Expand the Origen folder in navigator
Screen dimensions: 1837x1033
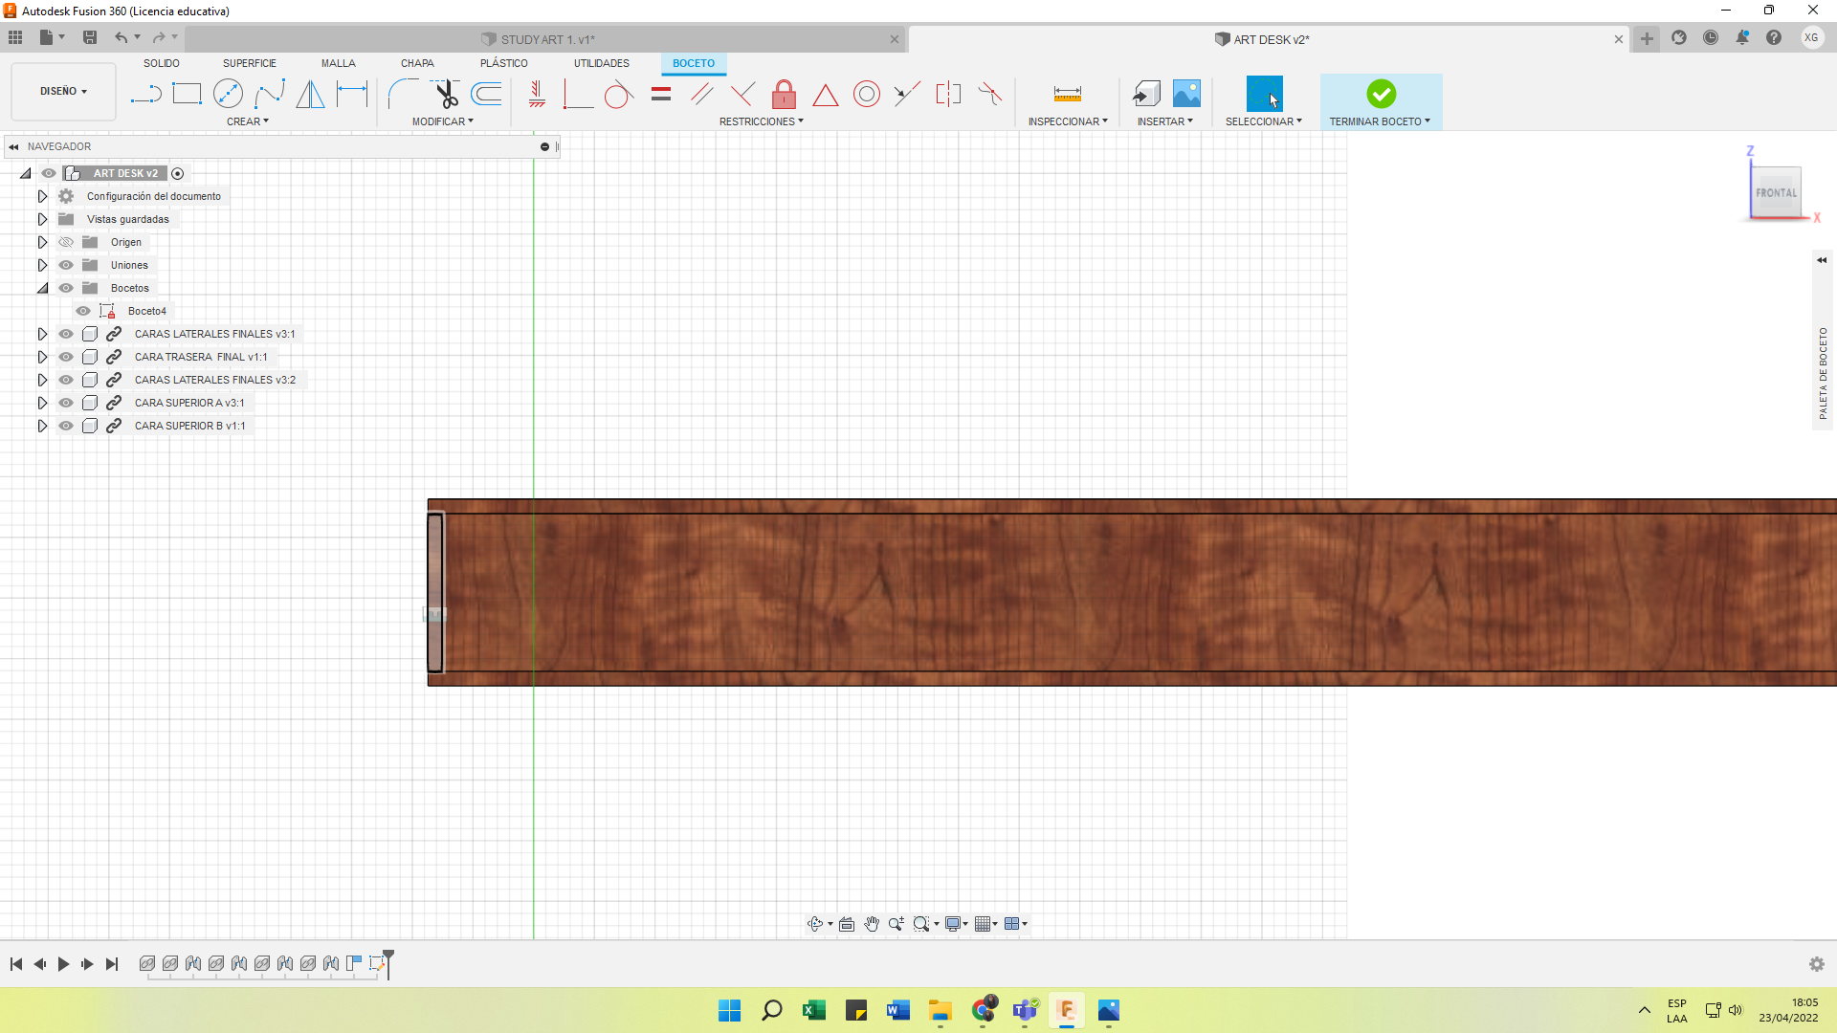[42, 242]
